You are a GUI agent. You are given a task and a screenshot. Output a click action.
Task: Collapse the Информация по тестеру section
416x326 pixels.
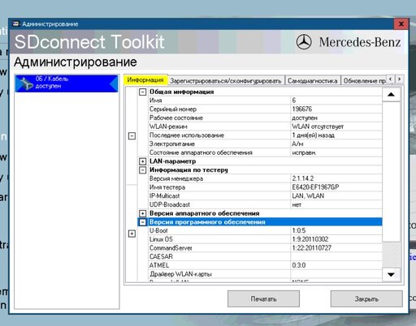[142, 170]
